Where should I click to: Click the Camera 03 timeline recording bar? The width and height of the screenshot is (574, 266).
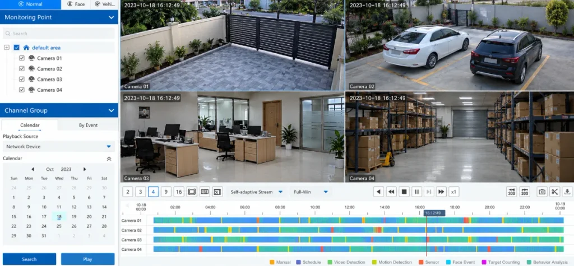pyautogui.click(x=358, y=240)
